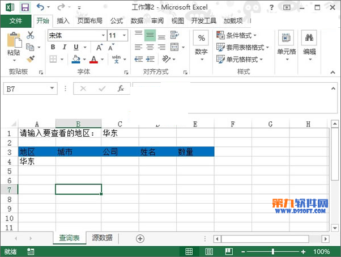Click the Copy icon in clipboard group
Viewport: 341px width, 257px height.
[30, 47]
